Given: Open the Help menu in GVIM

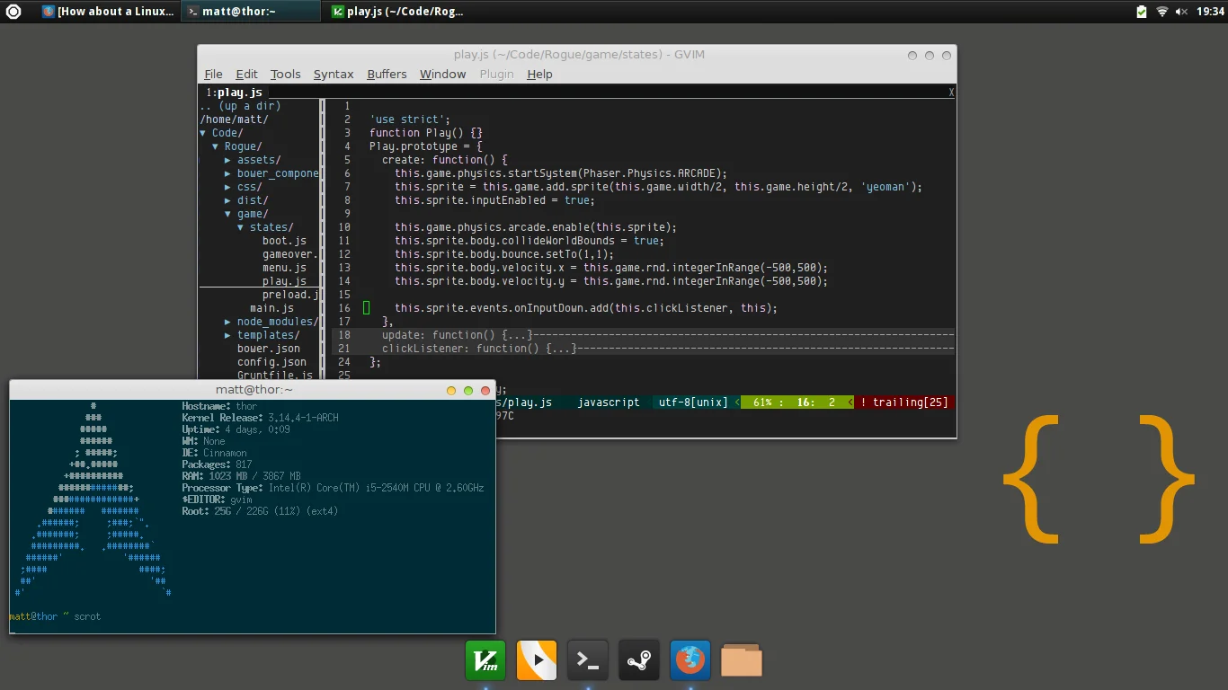Looking at the screenshot, I should pyautogui.click(x=539, y=74).
